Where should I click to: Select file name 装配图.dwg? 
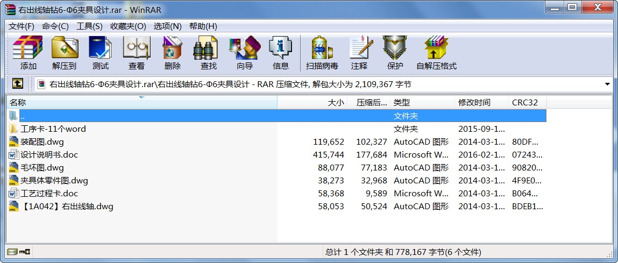tap(42, 142)
